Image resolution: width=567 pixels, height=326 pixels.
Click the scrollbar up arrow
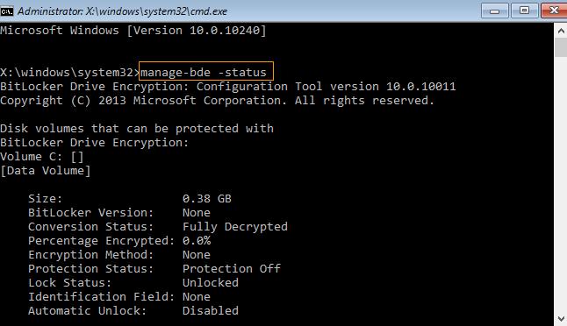(x=561, y=31)
